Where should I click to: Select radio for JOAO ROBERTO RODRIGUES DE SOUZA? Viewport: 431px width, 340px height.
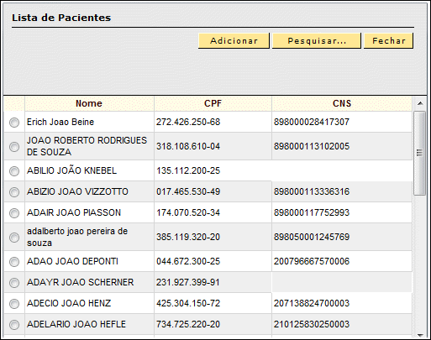[x=14, y=147]
